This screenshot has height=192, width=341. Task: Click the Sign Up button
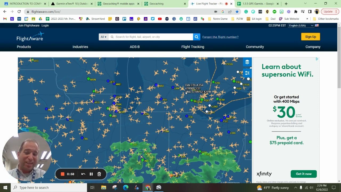311,37
